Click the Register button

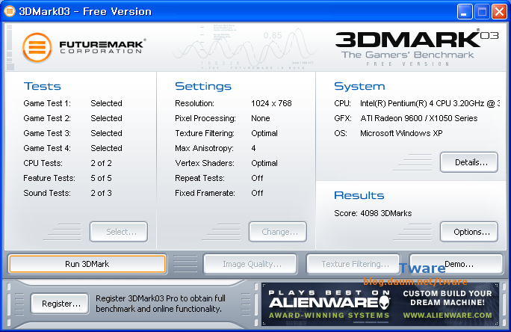click(x=60, y=304)
